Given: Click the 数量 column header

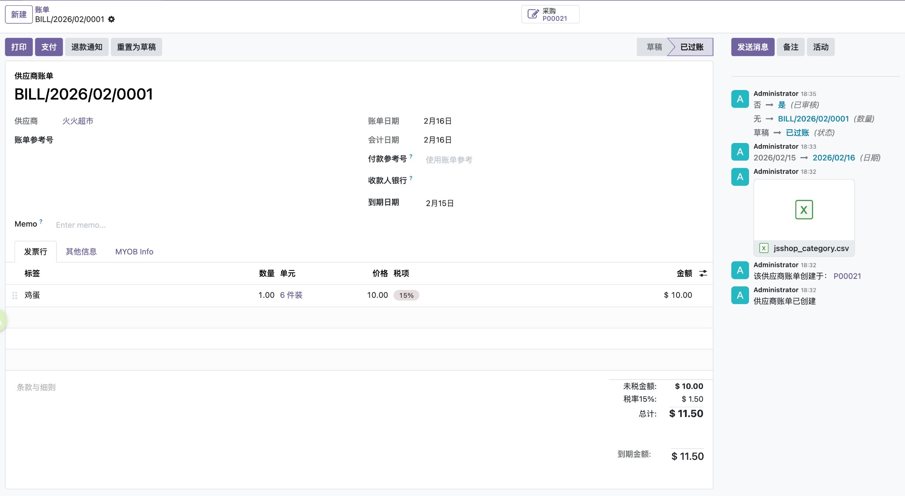Looking at the screenshot, I should coord(266,274).
